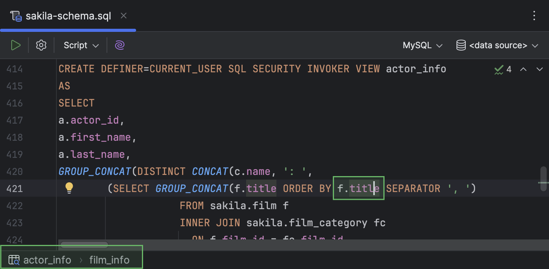The height and width of the screenshot is (269, 549).
Task: Select film_info in the breadcrumb
Action: coord(109,260)
